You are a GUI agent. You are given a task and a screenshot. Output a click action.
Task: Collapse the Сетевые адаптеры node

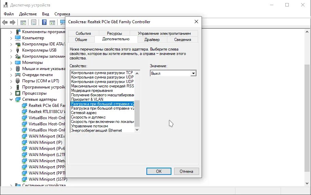(11, 99)
